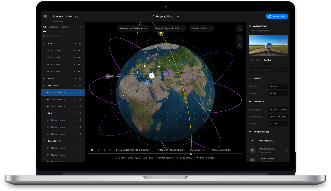Select the purple satellite marker left of globe
This screenshot has height=191, width=331.
click(x=108, y=76)
